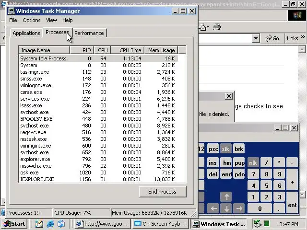Select the Processes tab
Image resolution: width=307 pixels, height=230 pixels.
(57, 32)
